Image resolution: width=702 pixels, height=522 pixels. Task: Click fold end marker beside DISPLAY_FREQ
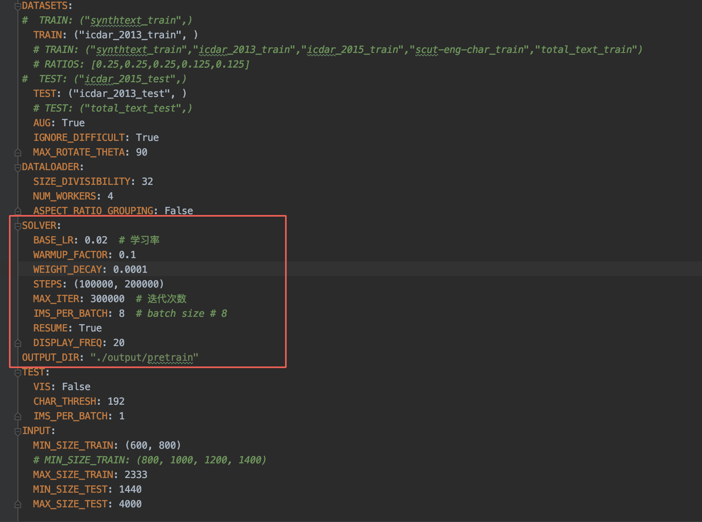click(x=18, y=343)
